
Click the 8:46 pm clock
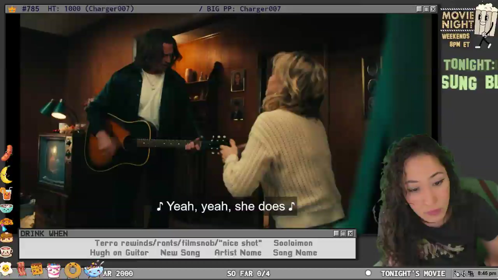(487, 273)
